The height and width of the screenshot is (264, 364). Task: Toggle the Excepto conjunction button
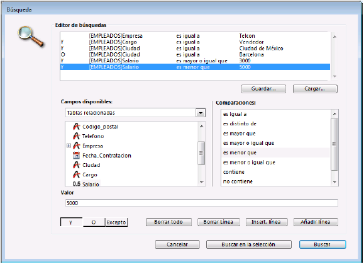click(x=116, y=222)
